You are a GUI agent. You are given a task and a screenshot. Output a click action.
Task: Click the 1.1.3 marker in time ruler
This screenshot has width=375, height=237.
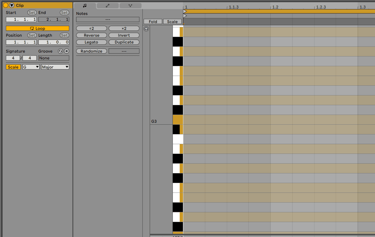[234, 7]
